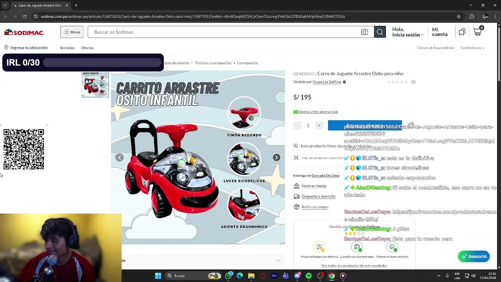
Task: Open Grupo Los Delfines seller link
Action: pos(327,82)
